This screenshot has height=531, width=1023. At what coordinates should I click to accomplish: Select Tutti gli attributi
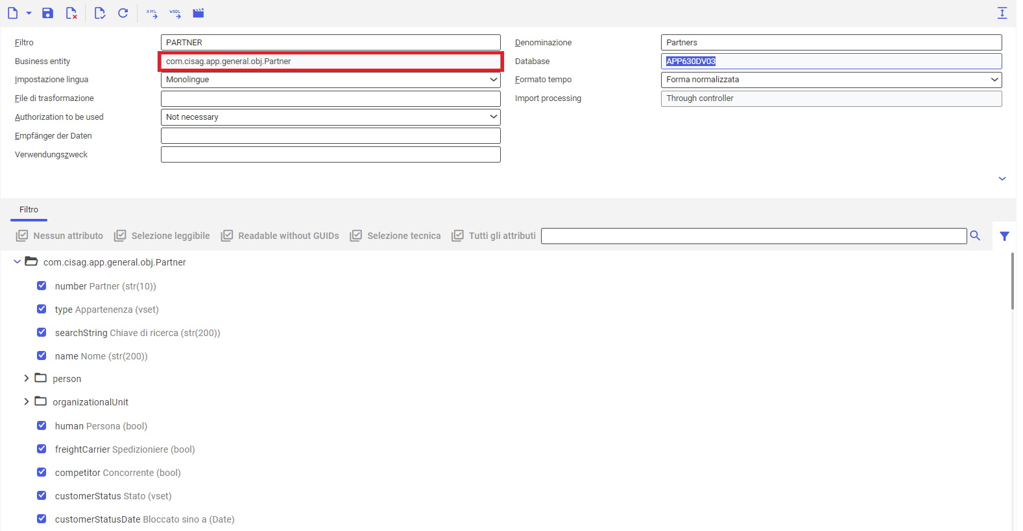click(x=494, y=236)
